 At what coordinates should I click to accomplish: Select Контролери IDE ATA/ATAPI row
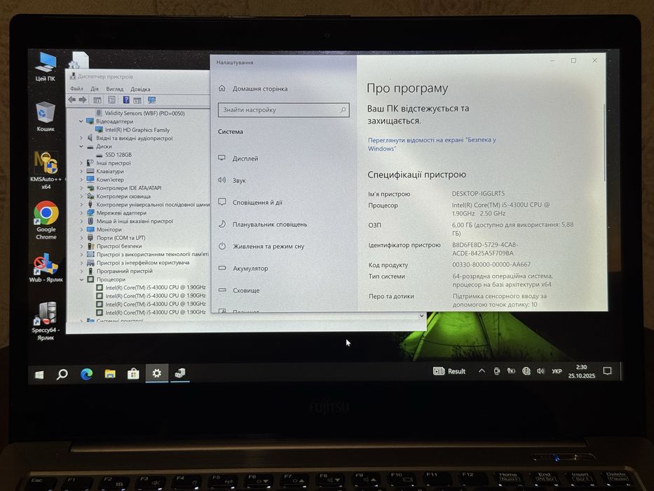coord(129,188)
